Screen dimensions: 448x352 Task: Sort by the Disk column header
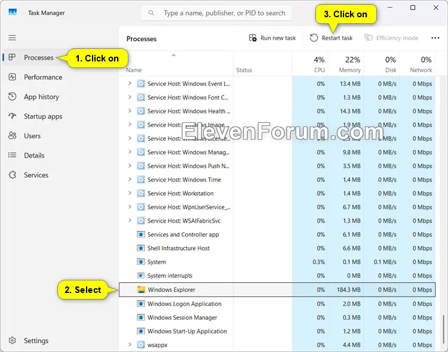pos(382,64)
